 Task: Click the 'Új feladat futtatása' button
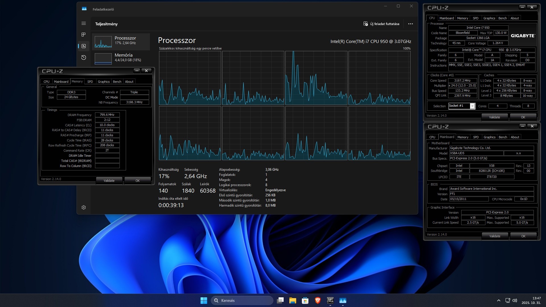point(381,24)
